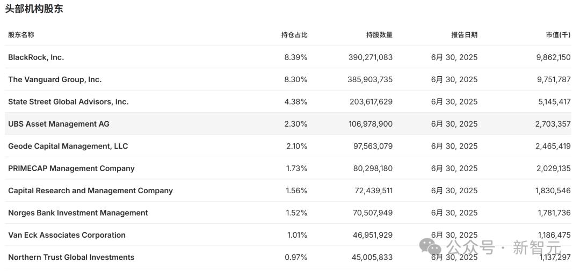Select Norges Bank Investment Management
Viewport: 580px width, 271px height.
[78, 213]
